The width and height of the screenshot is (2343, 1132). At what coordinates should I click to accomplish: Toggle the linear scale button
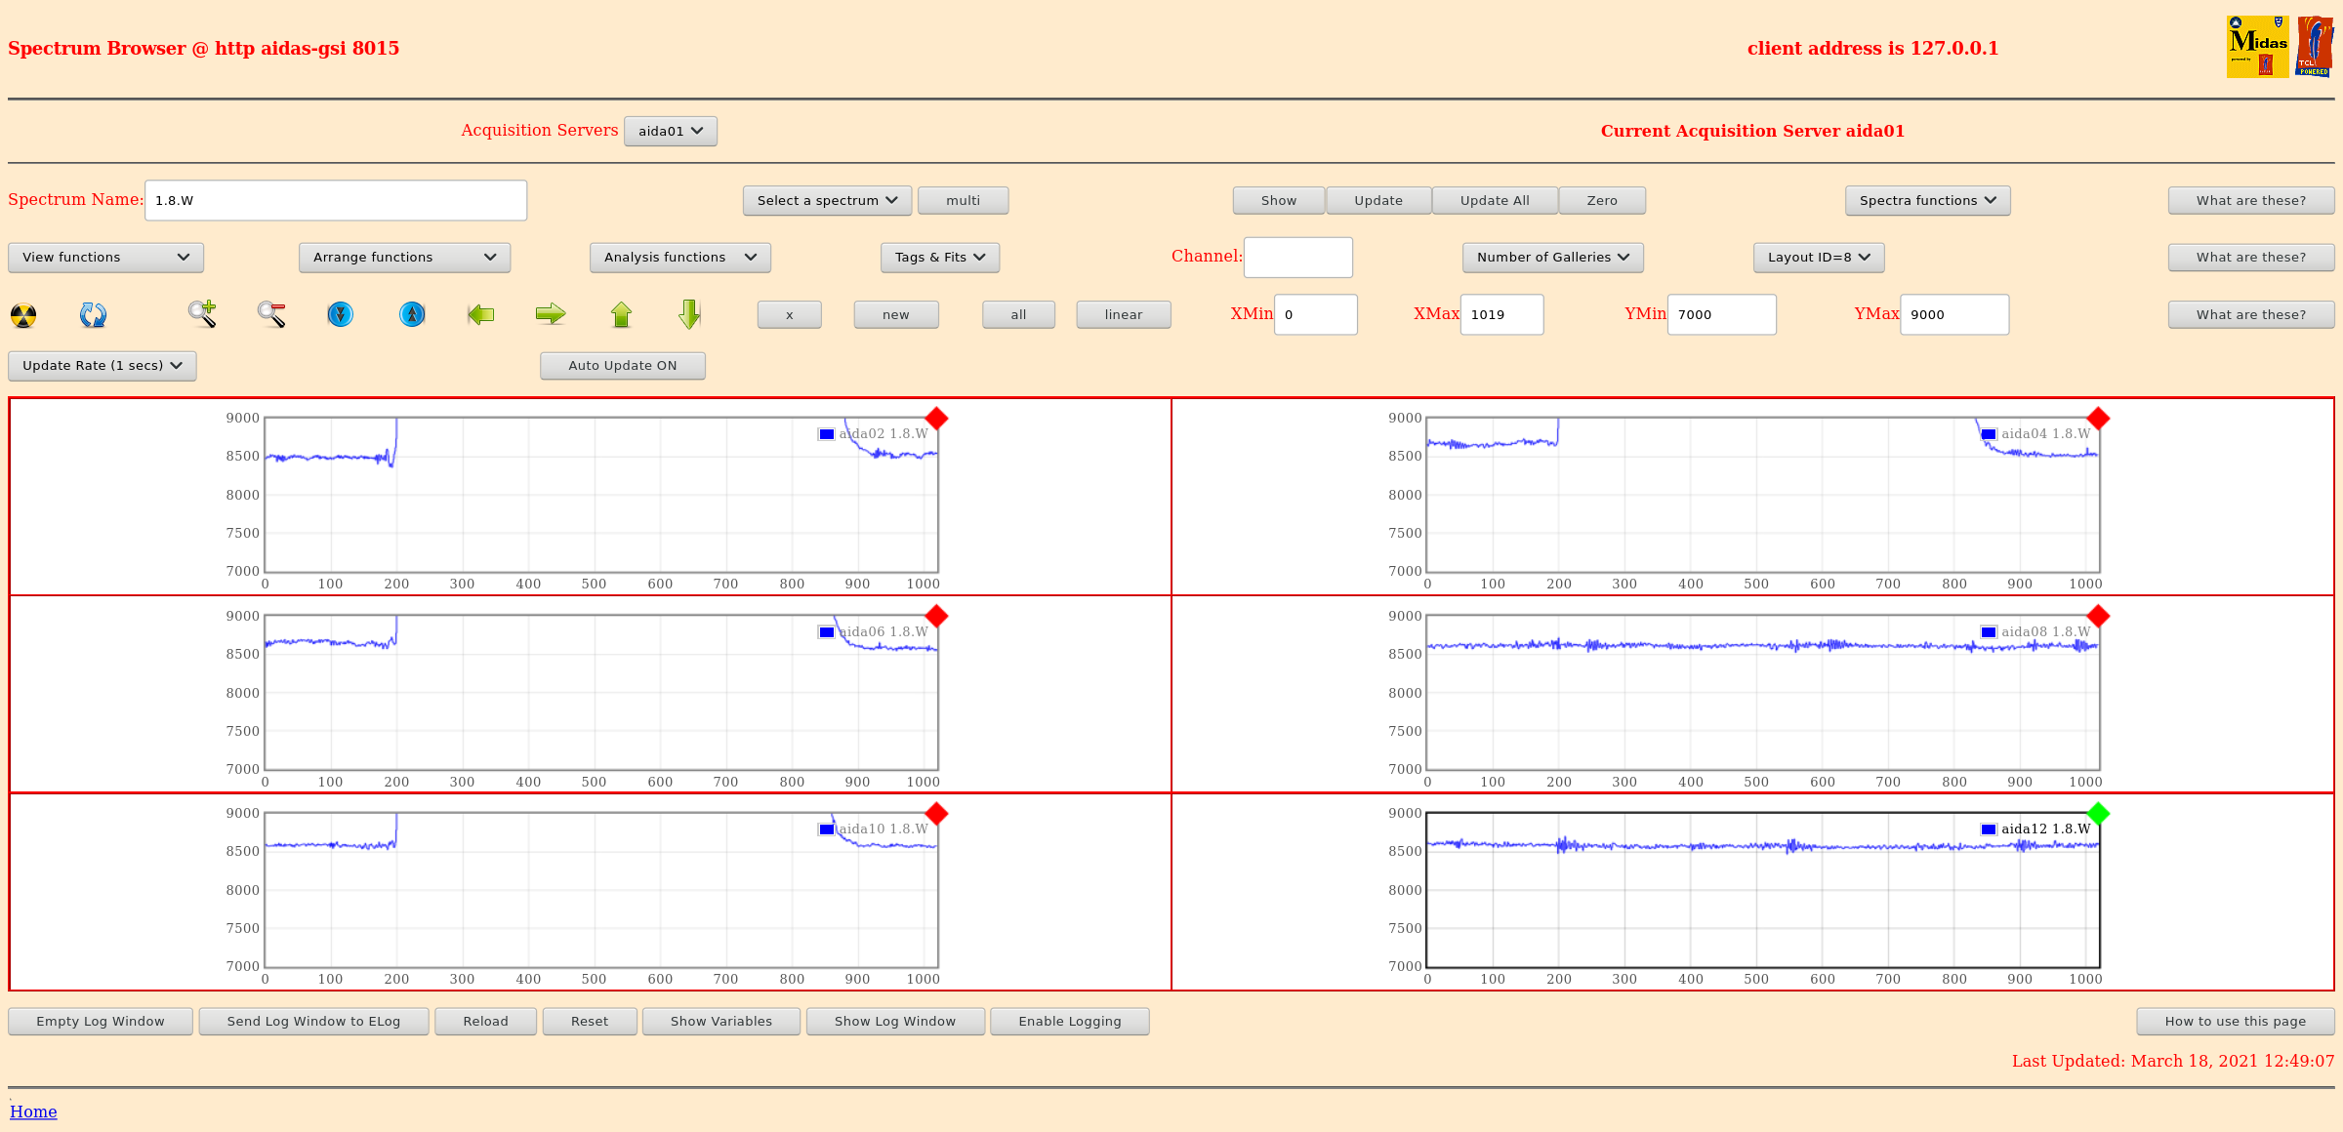(x=1123, y=315)
